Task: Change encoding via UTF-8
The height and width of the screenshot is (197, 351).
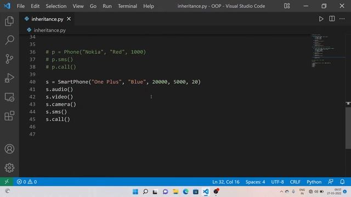Action: click(x=278, y=182)
